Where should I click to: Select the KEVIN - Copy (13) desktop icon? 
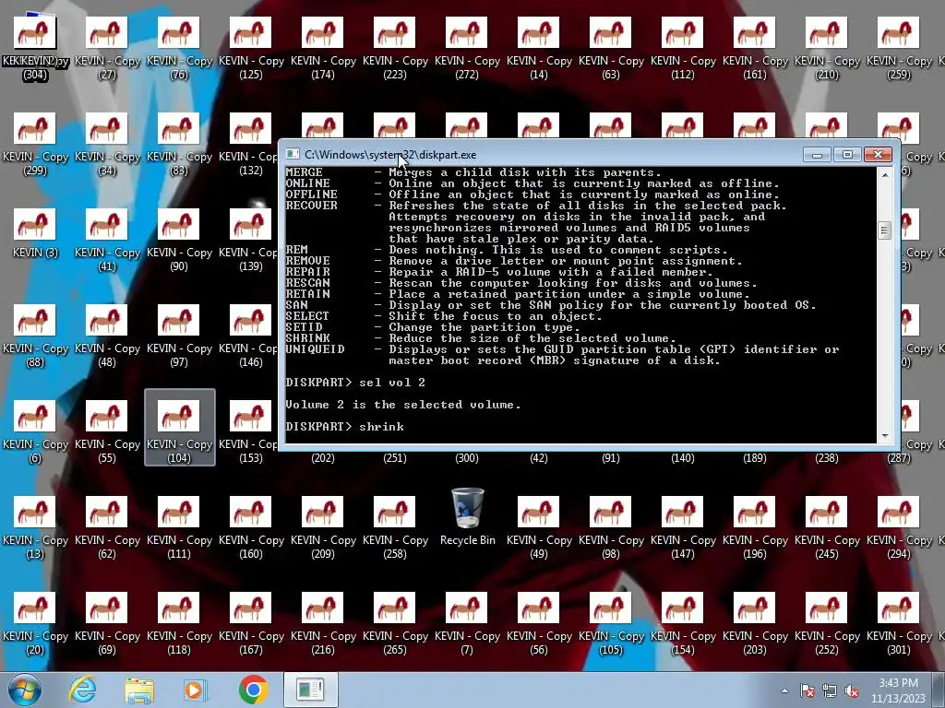tap(35, 526)
